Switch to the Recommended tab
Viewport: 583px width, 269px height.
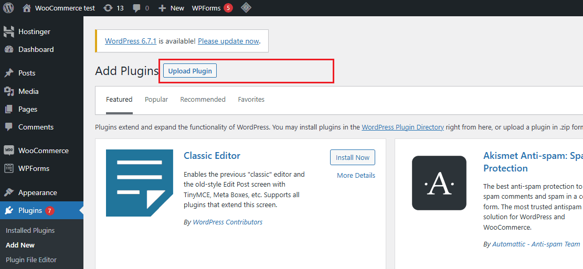pyautogui.click(x=203, y=99)
